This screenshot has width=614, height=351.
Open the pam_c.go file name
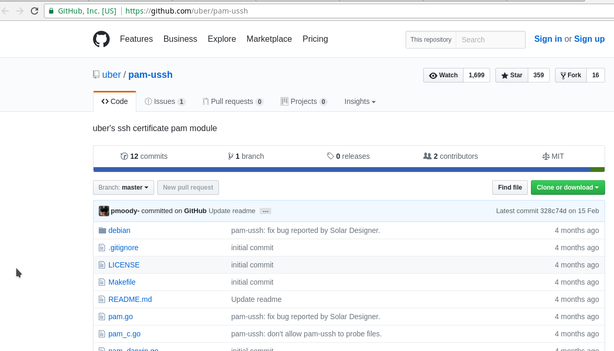(x=124, y=334)
